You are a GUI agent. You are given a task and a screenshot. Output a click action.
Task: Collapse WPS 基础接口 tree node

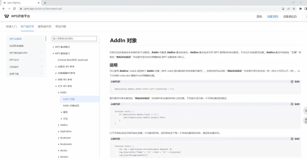coord(53,53)
